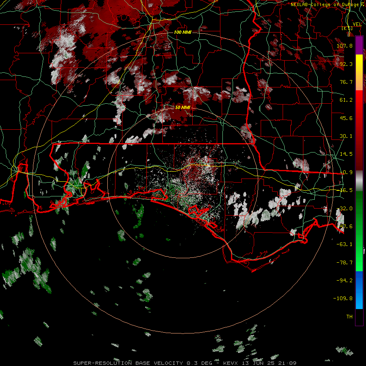366x366 pixels.
Task: Pick the yellow-orange segment of velocity colorbar
Action: 359,72
